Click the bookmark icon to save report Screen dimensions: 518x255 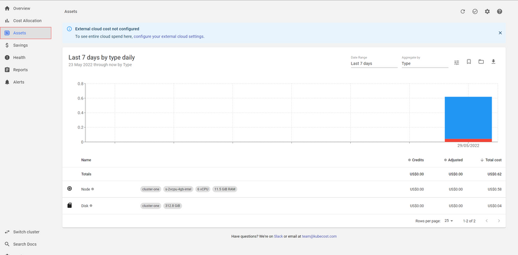469,62
